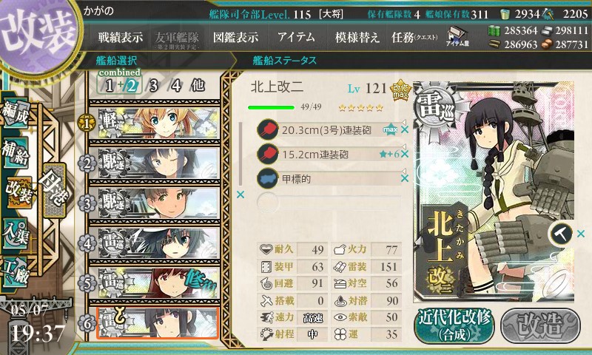Remove the 15.2cm連装砲 with X
Viewport: 592px width, 355px height.
pos(405,154)
